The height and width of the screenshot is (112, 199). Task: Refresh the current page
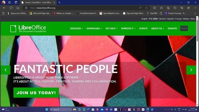[x=11, y=8]
